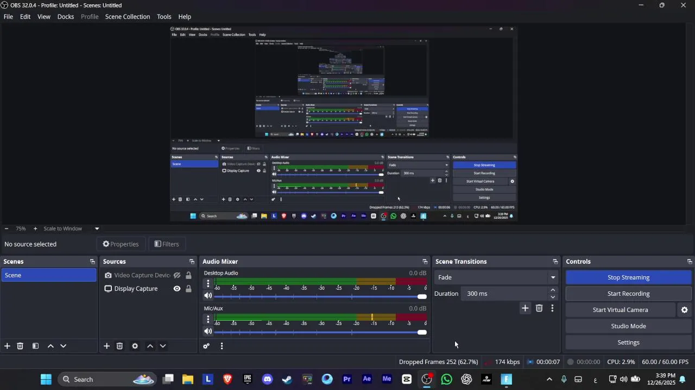The width and height of the screenshot is (695, 390).
Task: Open source properties gear in Sources panel
Action: click(x=135, y=346)
